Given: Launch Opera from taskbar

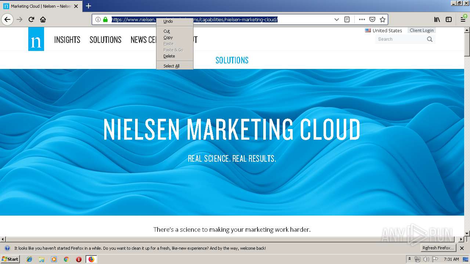Looking at the screenshot, I should click(x=79, y=259).
